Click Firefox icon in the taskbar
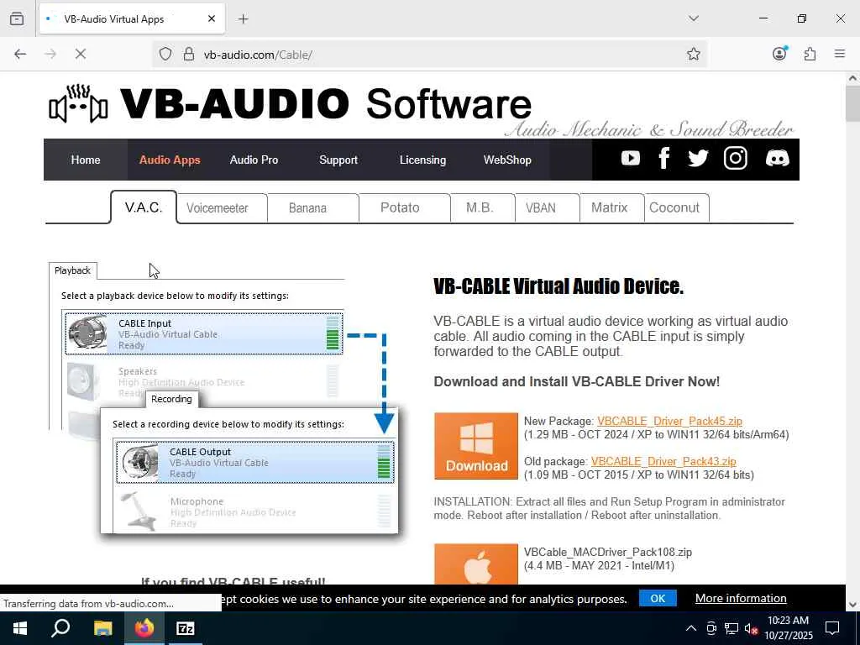Viewport: 860px width, 645px height. [144, 628]
